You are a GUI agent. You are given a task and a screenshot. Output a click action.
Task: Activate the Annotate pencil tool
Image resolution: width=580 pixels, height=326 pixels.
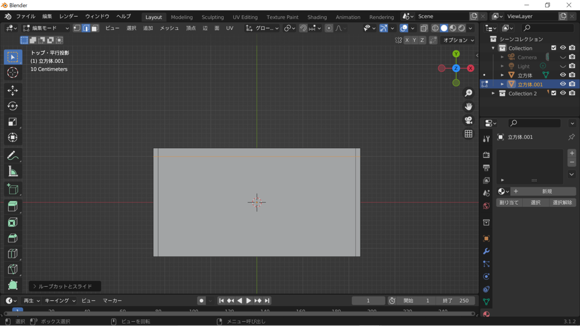pyautogui.click(x=13, y=156)
